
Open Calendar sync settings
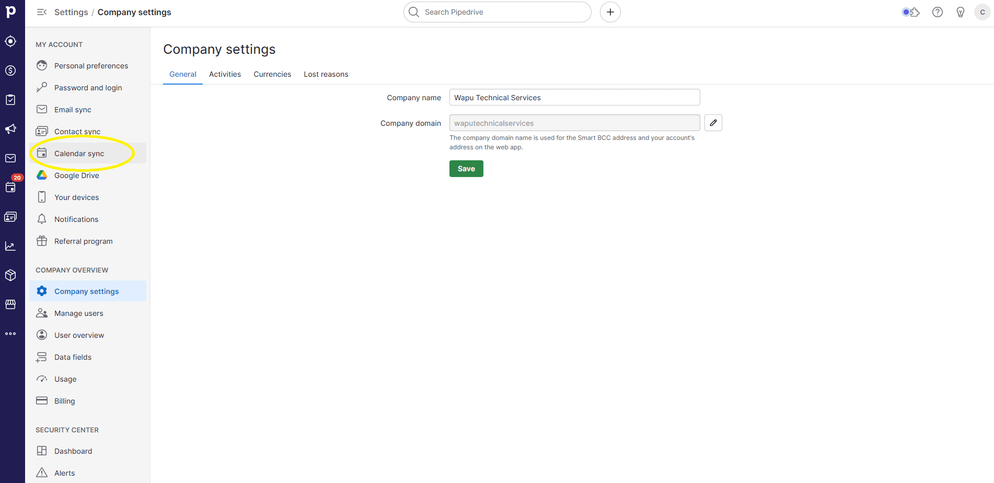point(88,154)
